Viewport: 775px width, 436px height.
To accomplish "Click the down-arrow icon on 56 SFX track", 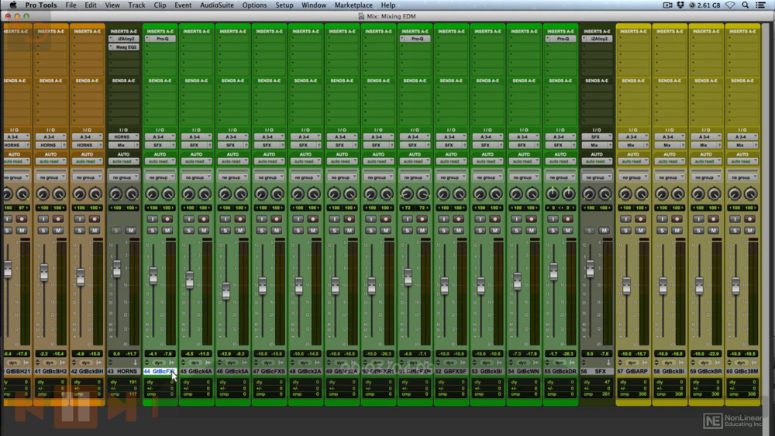I will click(608, 362).
